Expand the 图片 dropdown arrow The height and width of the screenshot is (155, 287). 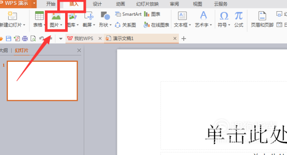click(x=61, y=25)
